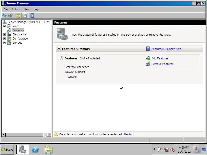This screenshot has width=207, height=155.
Task: Open Windows Explorer from the taskbar
Action: (x=48, y=150)
